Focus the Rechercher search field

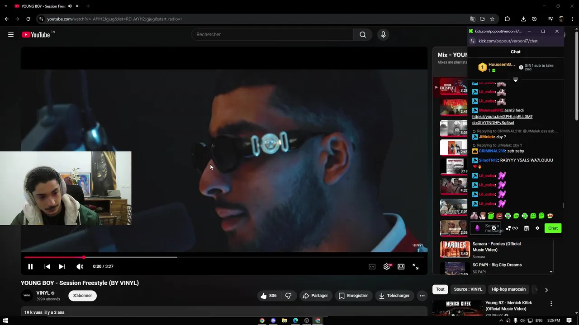point(272,35)
